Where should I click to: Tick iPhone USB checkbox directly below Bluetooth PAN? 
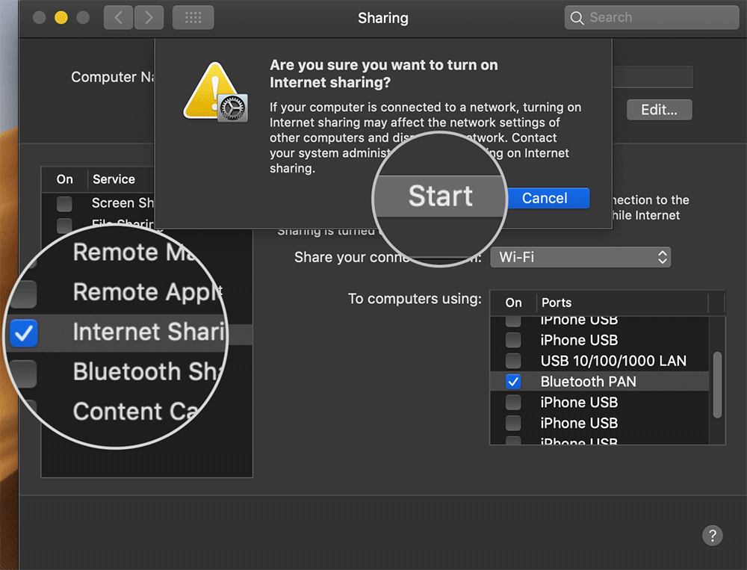pos(513,403)
